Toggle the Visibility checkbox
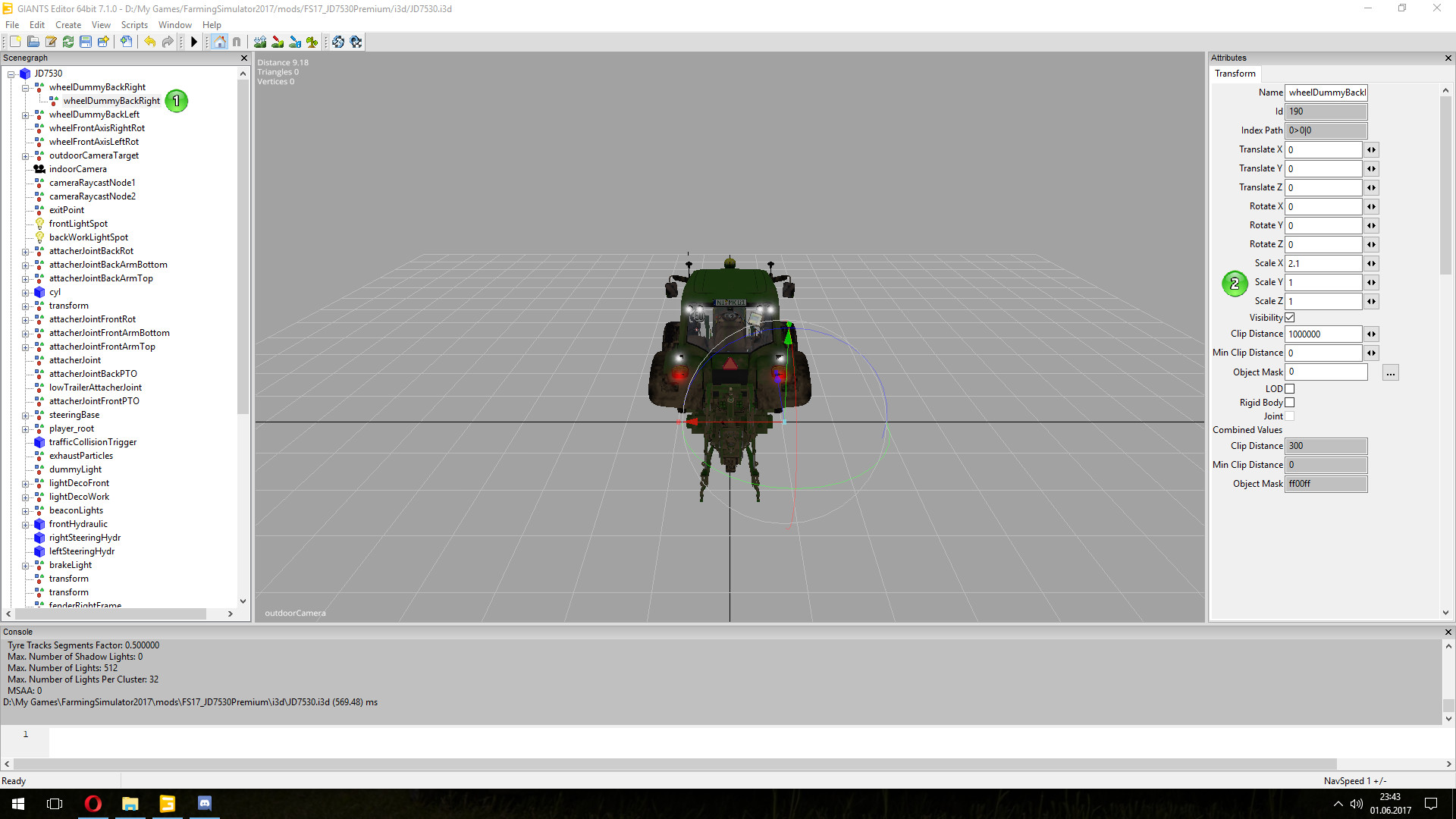The image size is (1456, 819). click(x=1289, y=318)
